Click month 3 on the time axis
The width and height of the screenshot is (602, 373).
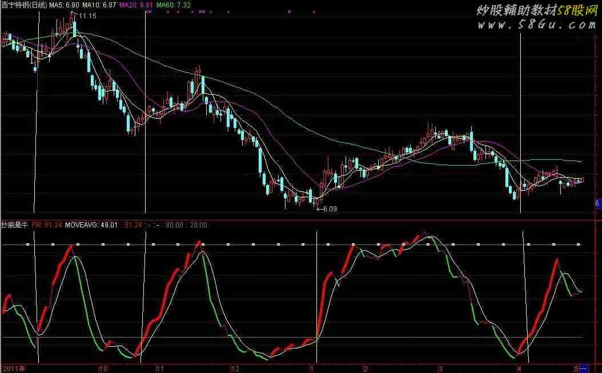tap(440, 368)
